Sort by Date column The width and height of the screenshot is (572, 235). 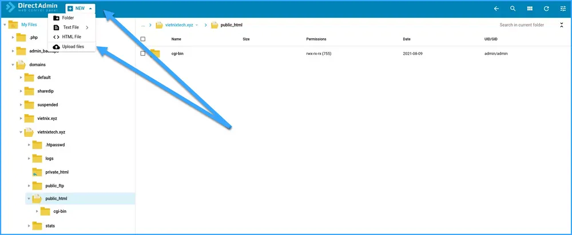click(x=407, y=39)
